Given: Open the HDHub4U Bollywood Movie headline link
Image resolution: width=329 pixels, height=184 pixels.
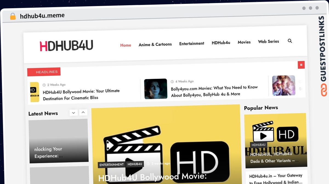Looking at the screenshot, I should click(x=81, y=94).
